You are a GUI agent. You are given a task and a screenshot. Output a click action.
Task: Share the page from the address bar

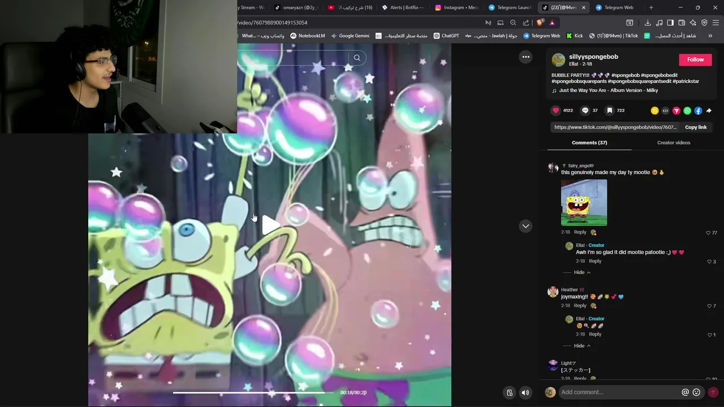tap(526, 23)
